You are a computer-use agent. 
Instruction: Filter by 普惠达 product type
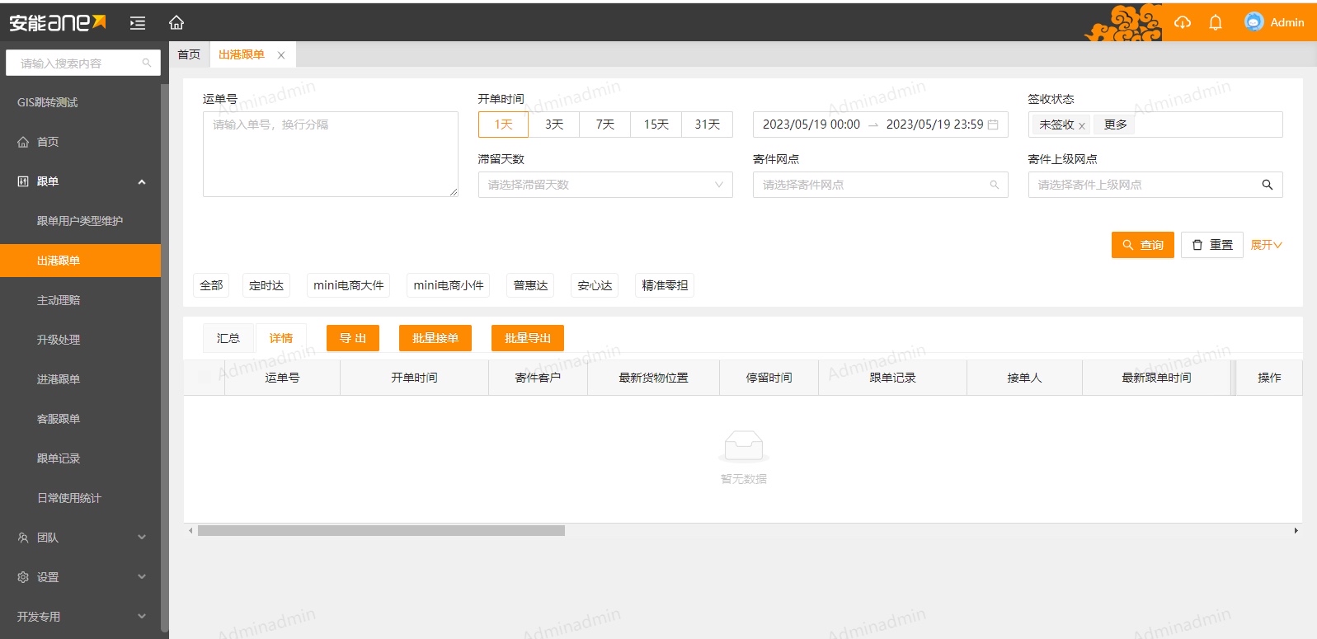pyautogui.click(x=530, y=285)
